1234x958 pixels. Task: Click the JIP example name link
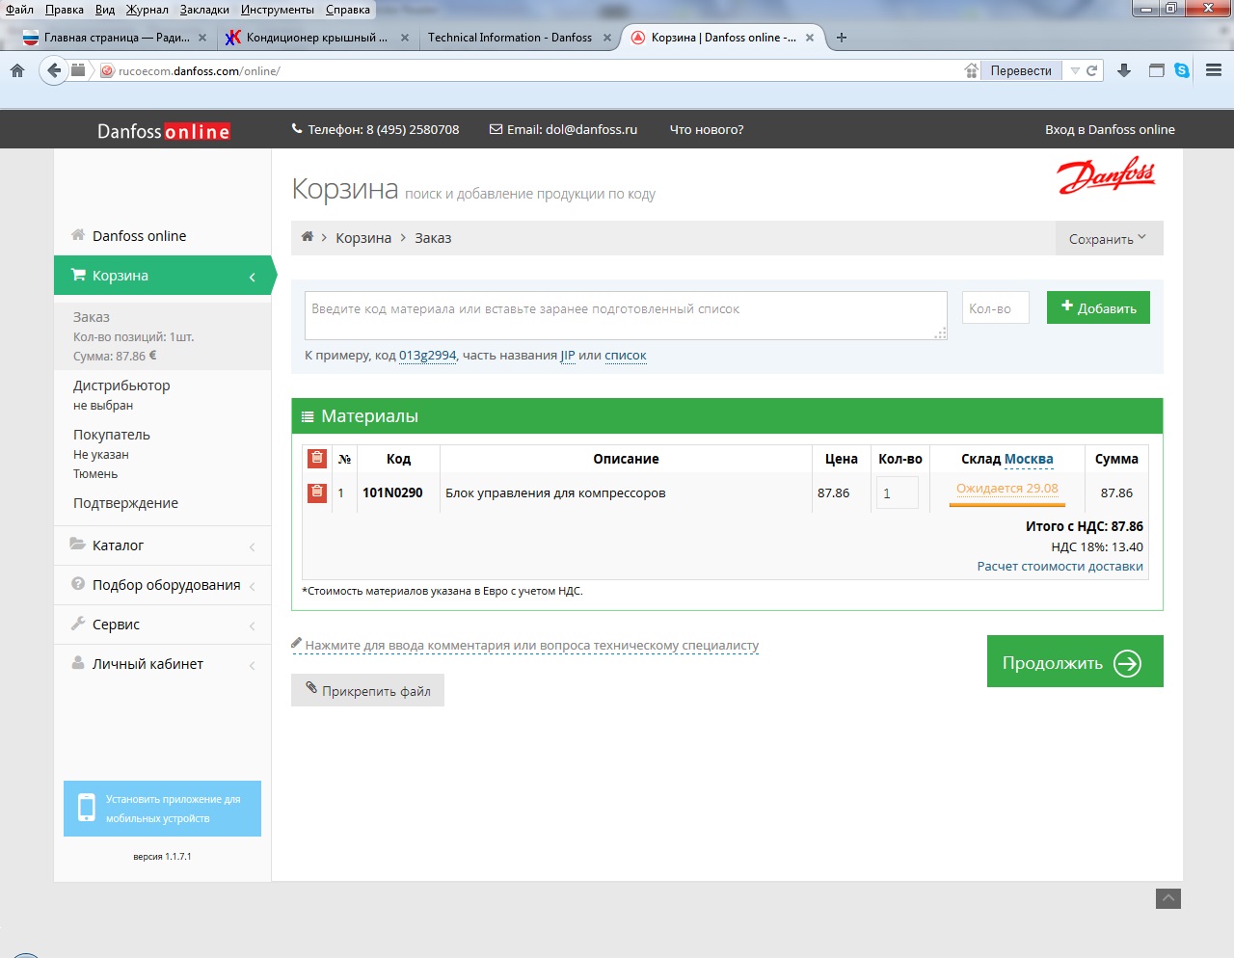pos(568,356)
